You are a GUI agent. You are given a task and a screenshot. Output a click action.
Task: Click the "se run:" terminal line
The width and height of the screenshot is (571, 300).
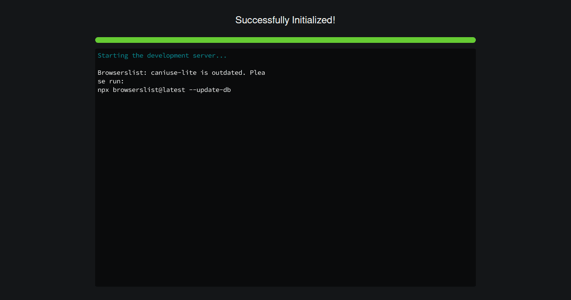click(111, 81)
